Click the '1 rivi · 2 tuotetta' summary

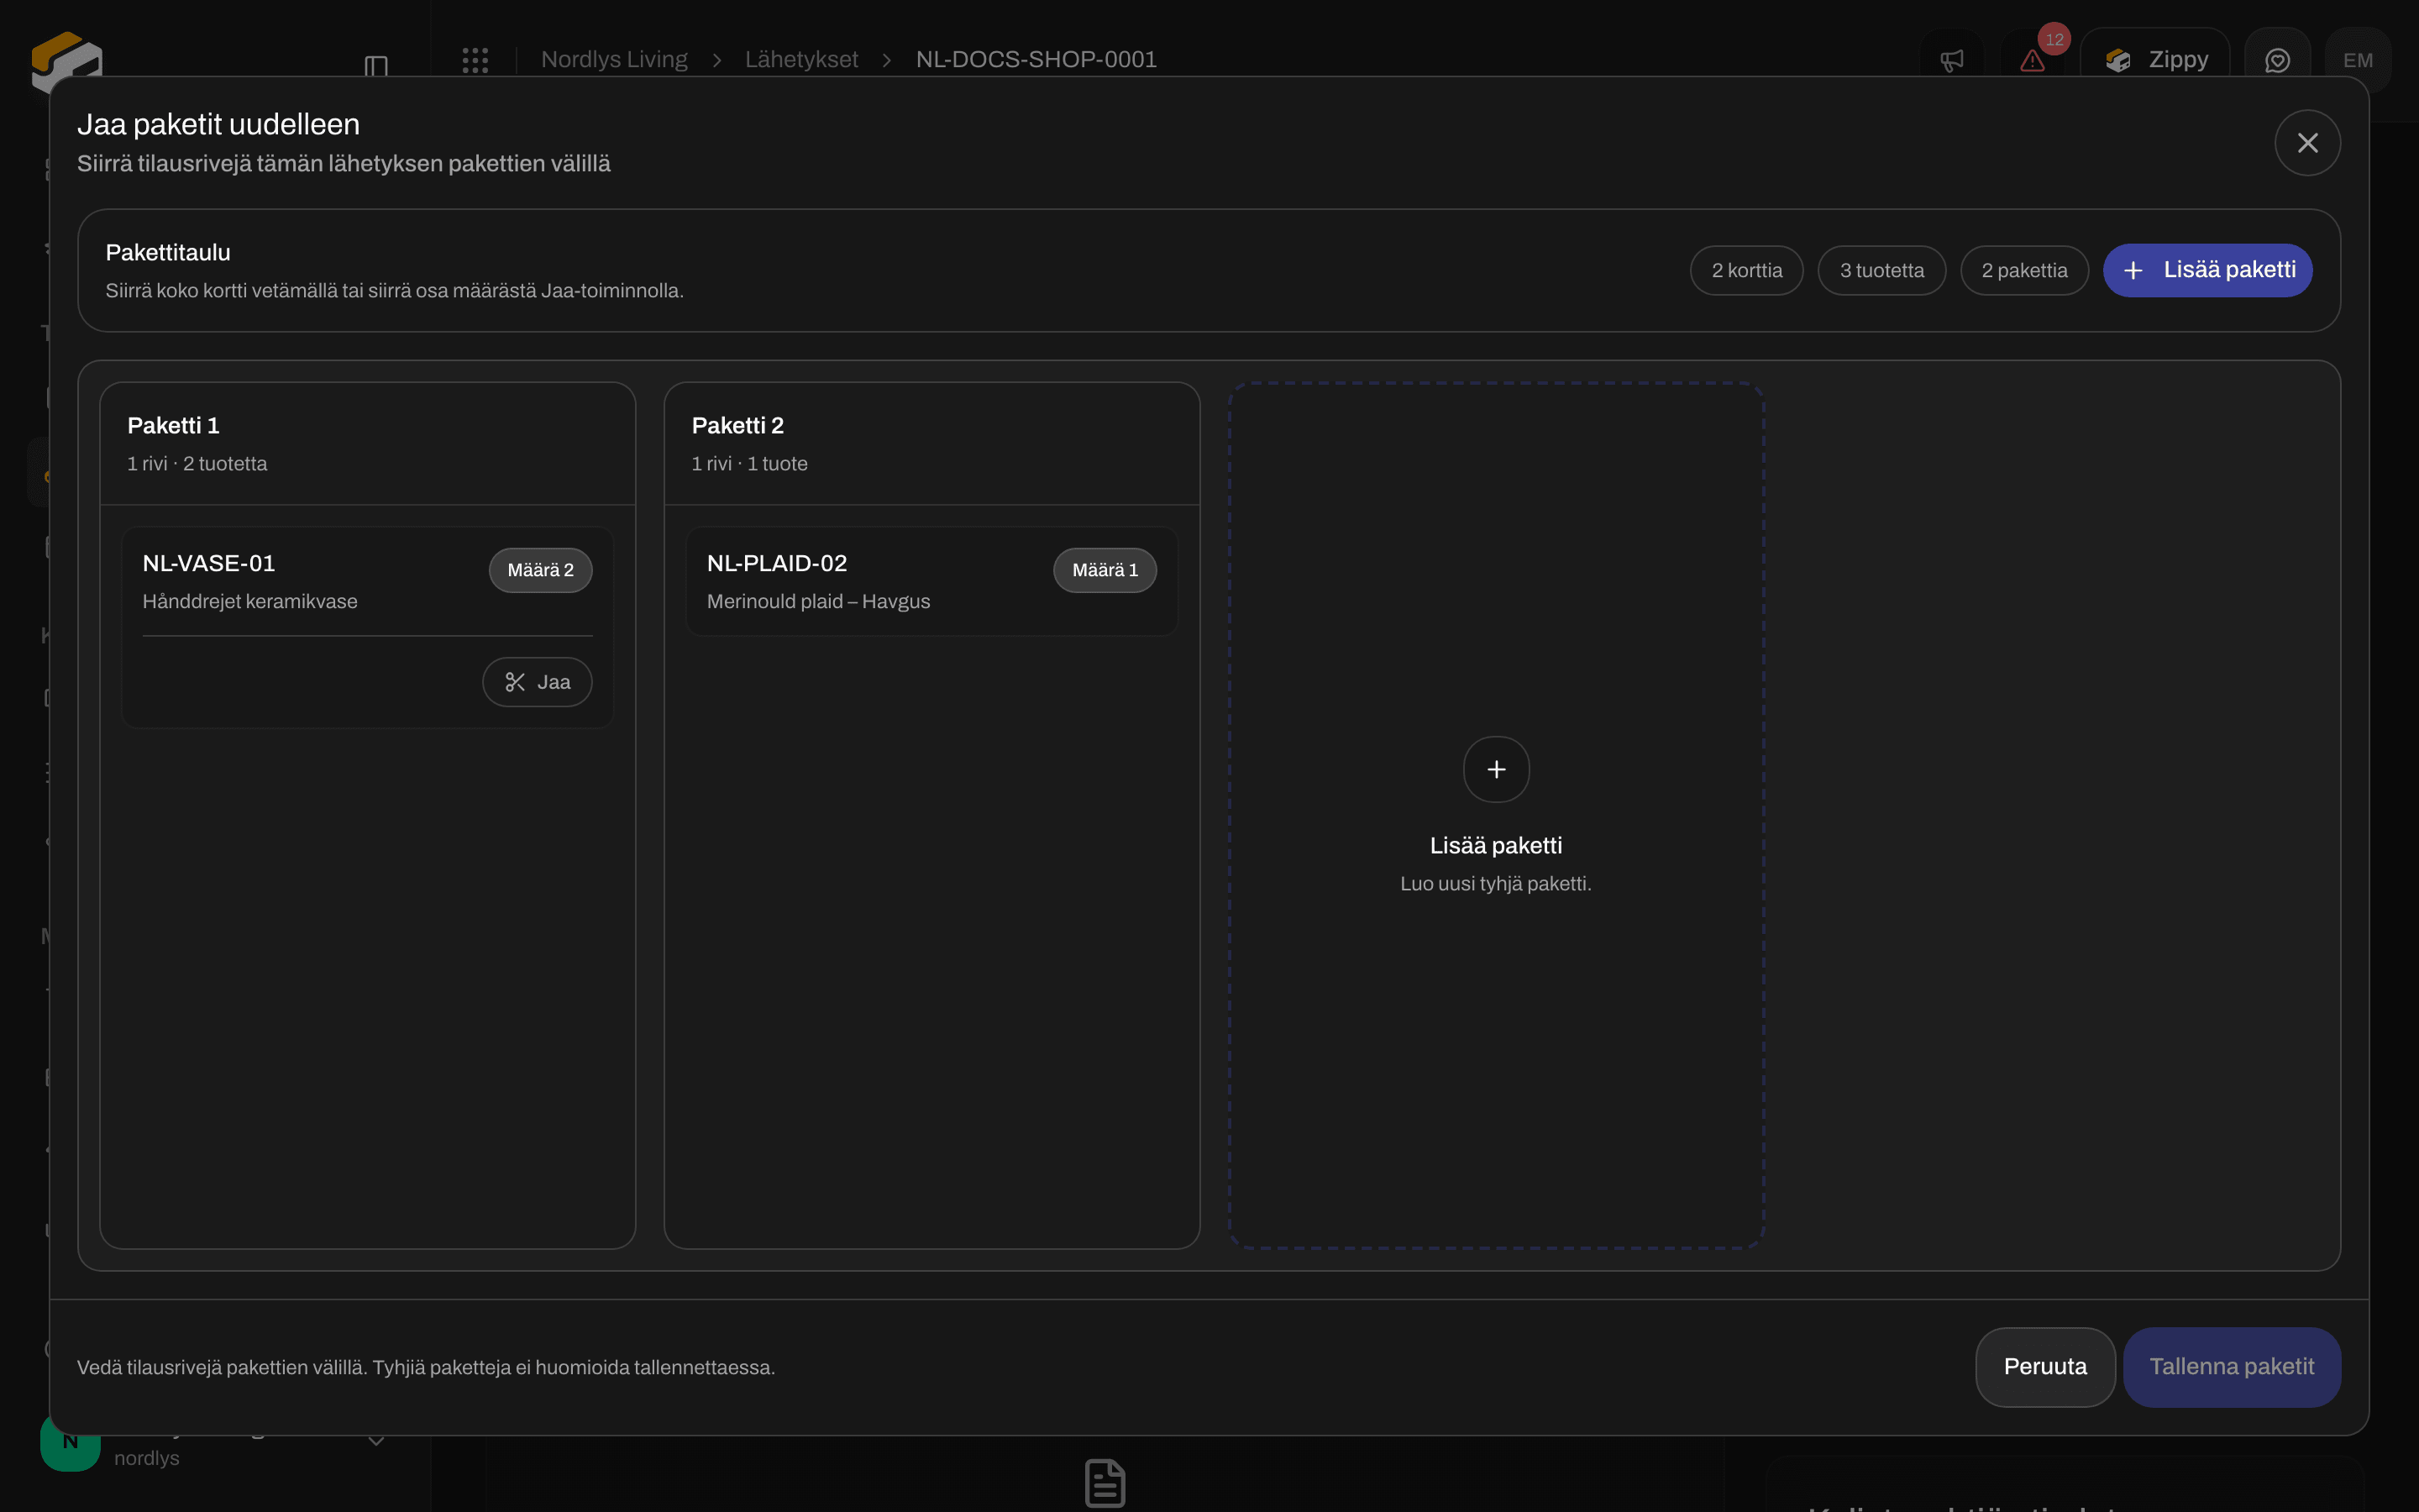[197, 463]
